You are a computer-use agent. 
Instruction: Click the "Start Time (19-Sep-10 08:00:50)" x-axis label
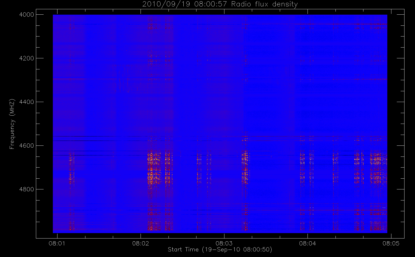point(220,250)
